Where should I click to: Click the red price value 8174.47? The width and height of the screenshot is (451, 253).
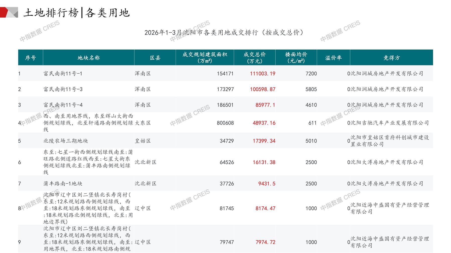[x=265, y=208]
